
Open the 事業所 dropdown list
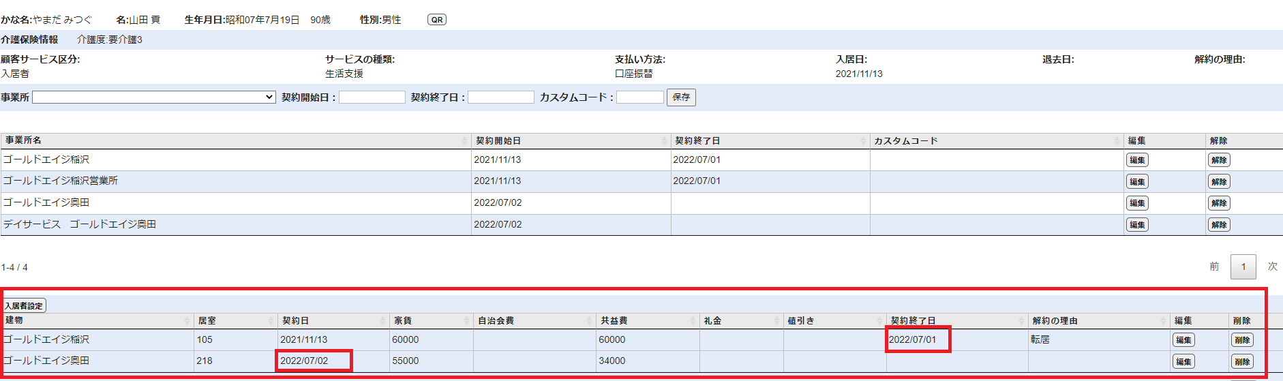154,97
